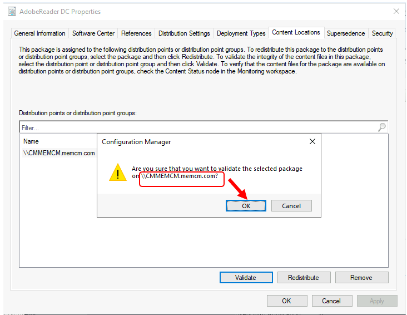Open the Supersedence tab

coord(346,33)
